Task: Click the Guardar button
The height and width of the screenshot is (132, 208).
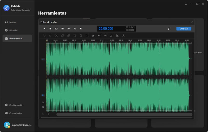Action: pyautogui.click(x=184, y=29)
